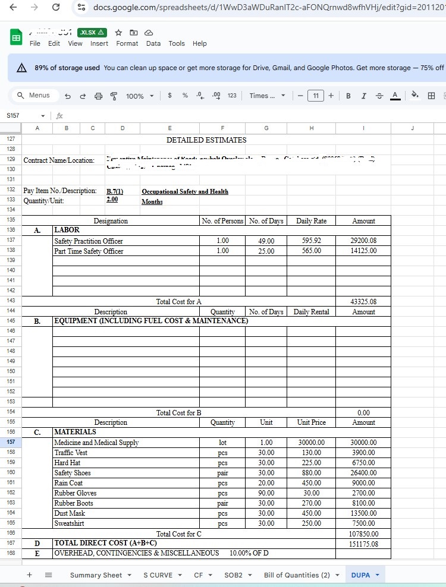
Task: Switch to the S CURVE tab
Action: (x=158, y=575)
